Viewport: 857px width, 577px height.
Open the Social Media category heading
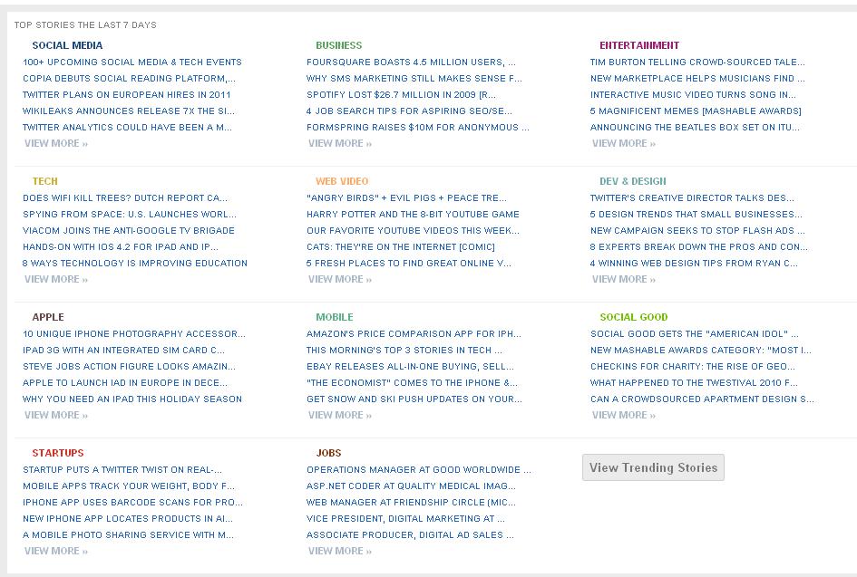tap(67, 45)
